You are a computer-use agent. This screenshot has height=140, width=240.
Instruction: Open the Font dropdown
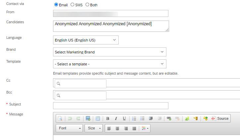[69, 128]
